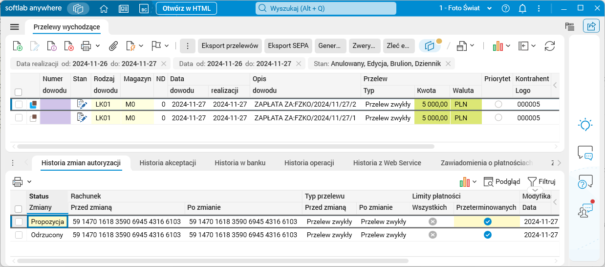The height and width of the screenshot is (267, 605).
Task: Check the row ZAPŁATA ZA:FZKO/2024/11/27/2
Action: (18, 104)
